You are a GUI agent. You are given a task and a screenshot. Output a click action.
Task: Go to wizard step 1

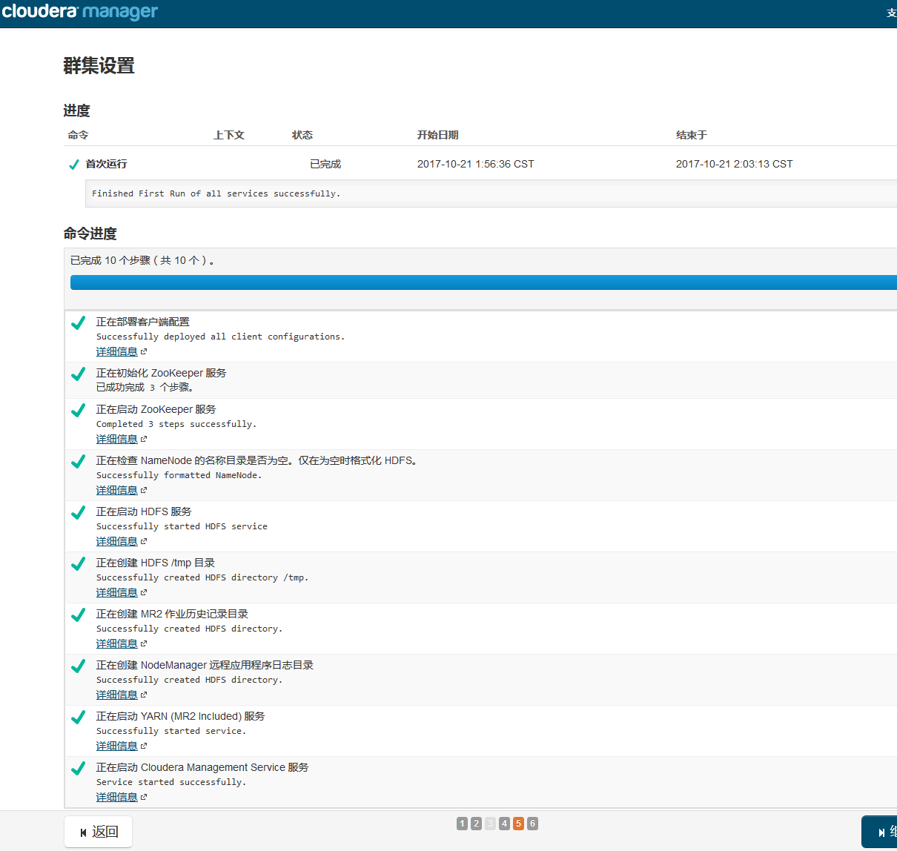pos(463,824)
